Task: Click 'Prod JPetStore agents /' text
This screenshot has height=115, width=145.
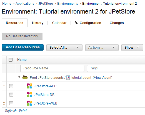Action: tap(47, 78)
